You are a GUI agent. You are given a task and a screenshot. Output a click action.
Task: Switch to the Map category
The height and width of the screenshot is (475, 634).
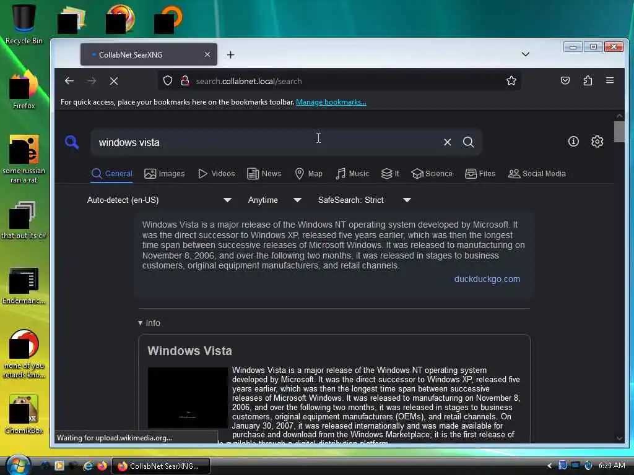(x=308, y=174)
